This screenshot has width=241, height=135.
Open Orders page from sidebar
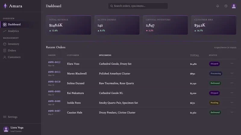point(20,50)
